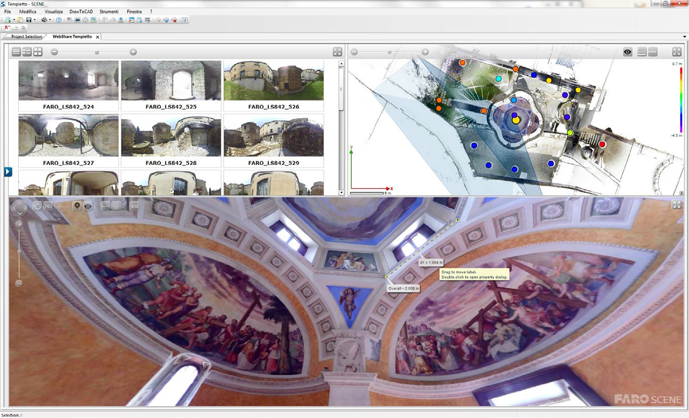
Task: Select the large yellow active scan marker
Action: coord(516,120)
